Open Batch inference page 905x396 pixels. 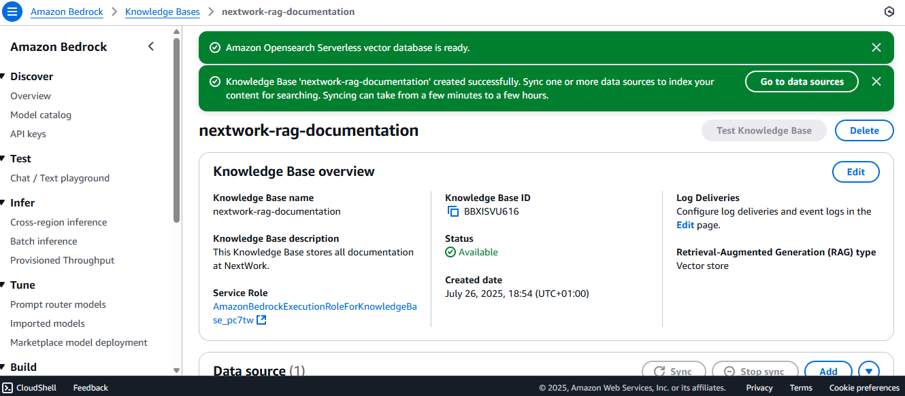pos(44,241)
